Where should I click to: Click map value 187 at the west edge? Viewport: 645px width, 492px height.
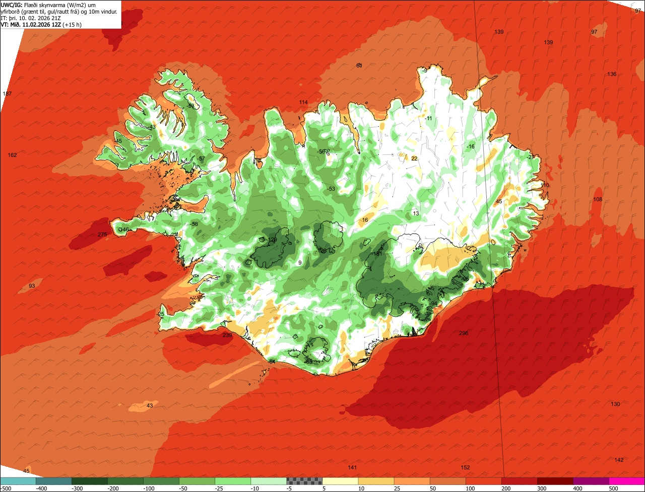[x=7, y=94]
